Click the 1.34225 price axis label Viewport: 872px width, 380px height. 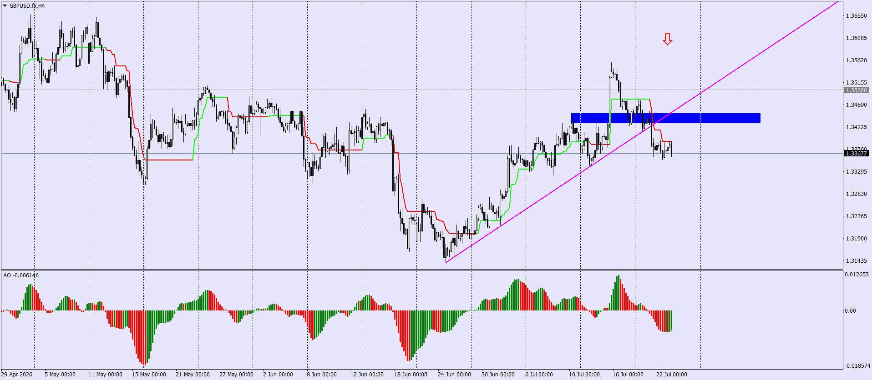coord(856,127)
